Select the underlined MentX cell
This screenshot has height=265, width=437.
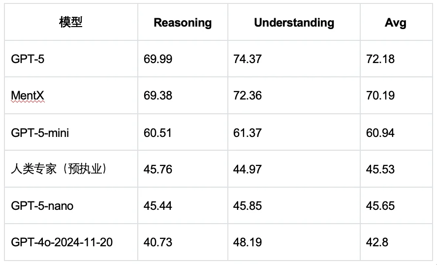pyautogui.click(x=28, y=96)
